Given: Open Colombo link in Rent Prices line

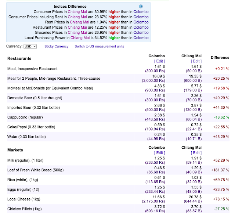Looking at the screenshot, I should [x=141, y=22].
